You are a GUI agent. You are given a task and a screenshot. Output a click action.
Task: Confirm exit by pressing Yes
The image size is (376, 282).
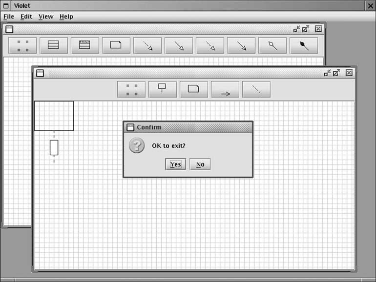point(175,164)
